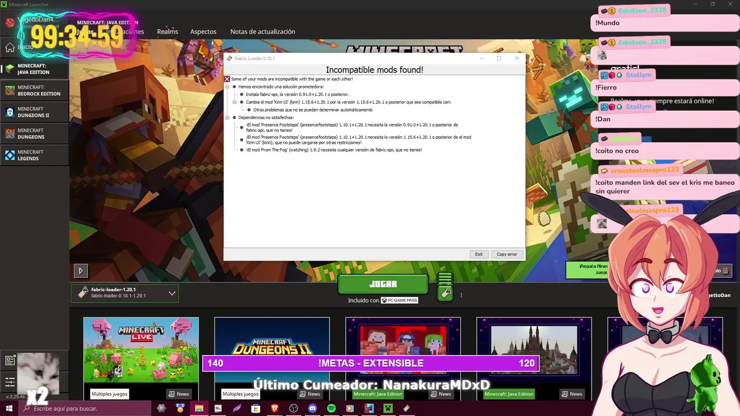Open Discord from taskbar
740x416 pixels.
313,408
